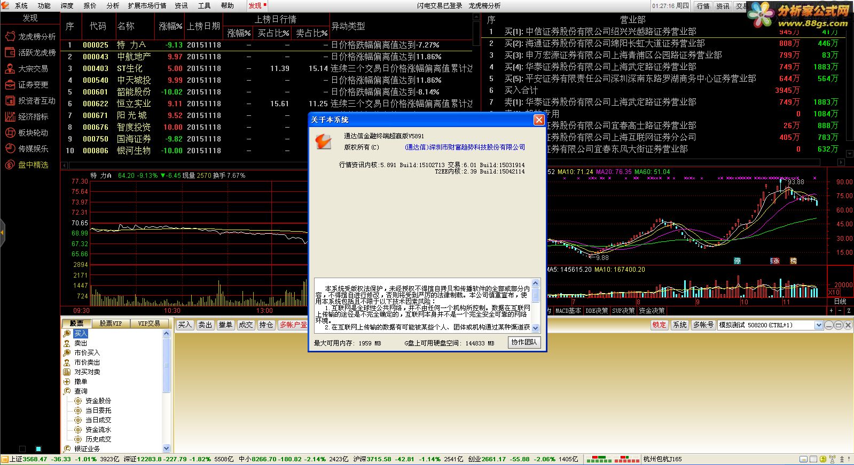854x465 pixels.
Task: Select the DDE决策 indicator tab
Action: [x=597, y=311]
